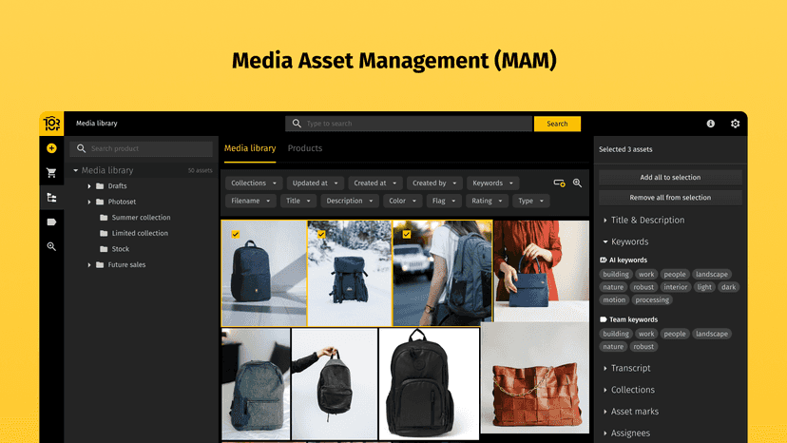
Task: Expand the Photoset folder arrow
Action: pyautogui.click(x=89, y=202)
